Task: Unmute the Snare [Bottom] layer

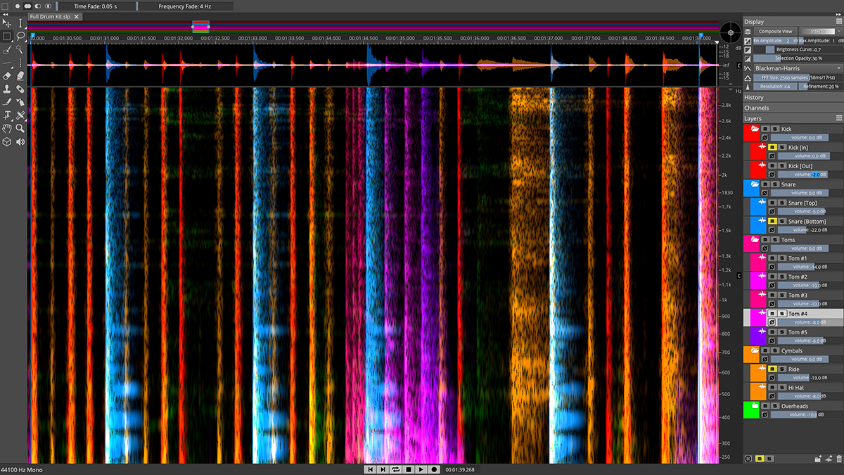Action: 772,221
